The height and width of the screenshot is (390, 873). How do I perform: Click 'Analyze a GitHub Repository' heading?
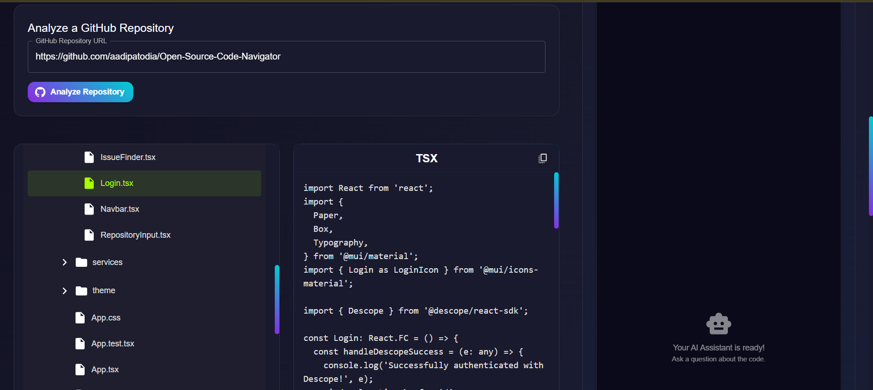[x=101, y=28]
